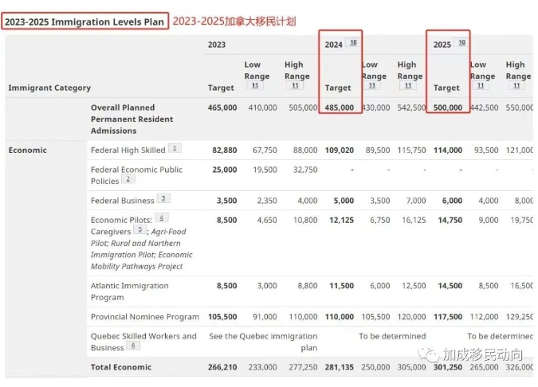
Task: Select the '8,800' Atlantic Immigration Program cell
Action: [x=307, y=286]
